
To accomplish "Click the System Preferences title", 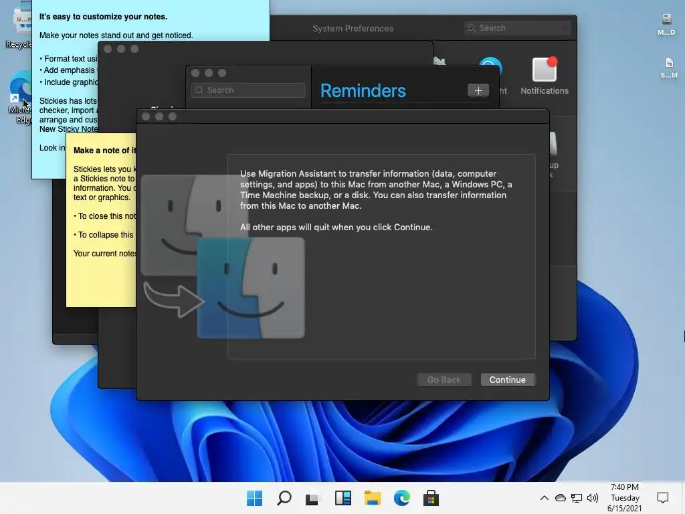I will pyautogui.click(x=353, y=28).
